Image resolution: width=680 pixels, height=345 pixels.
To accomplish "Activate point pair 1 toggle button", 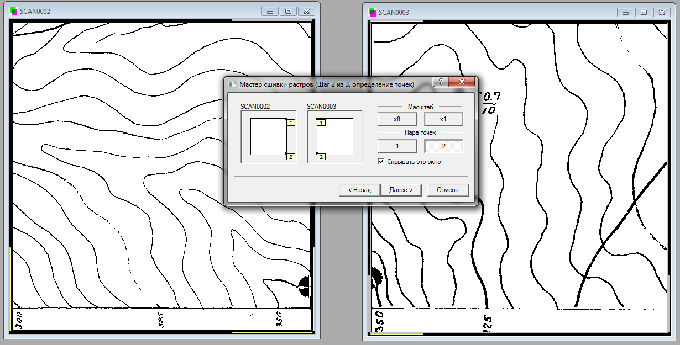I will (x=396, y=146).
